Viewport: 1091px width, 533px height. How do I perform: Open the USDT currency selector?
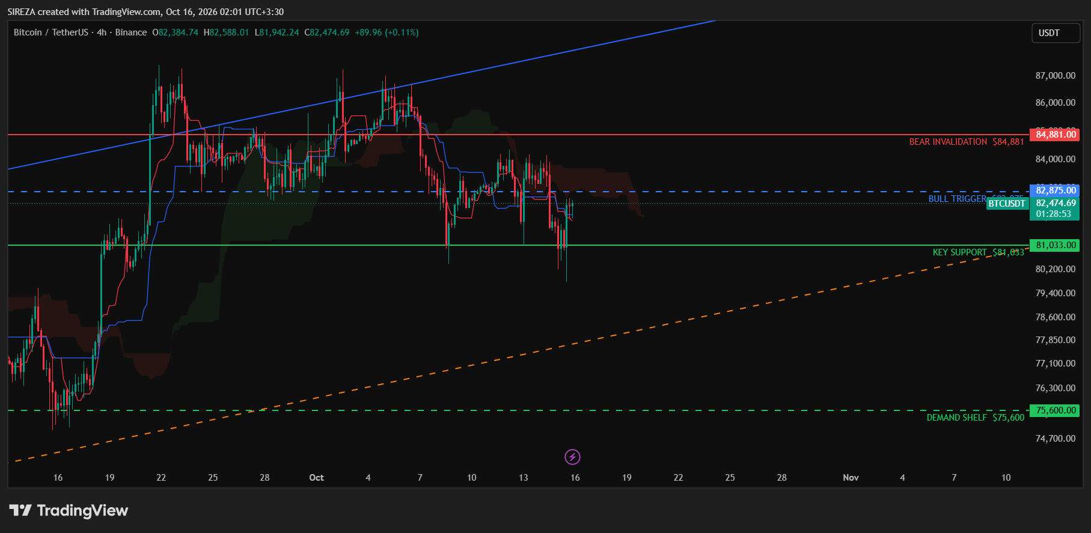[1056, 33]
